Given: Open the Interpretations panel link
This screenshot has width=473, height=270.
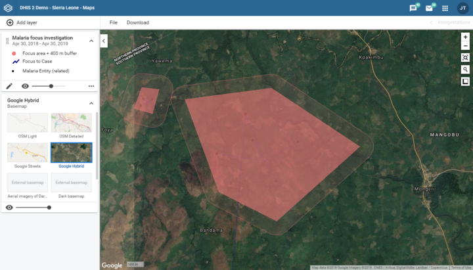Looking at the screenshot, I should pos(454,22).
